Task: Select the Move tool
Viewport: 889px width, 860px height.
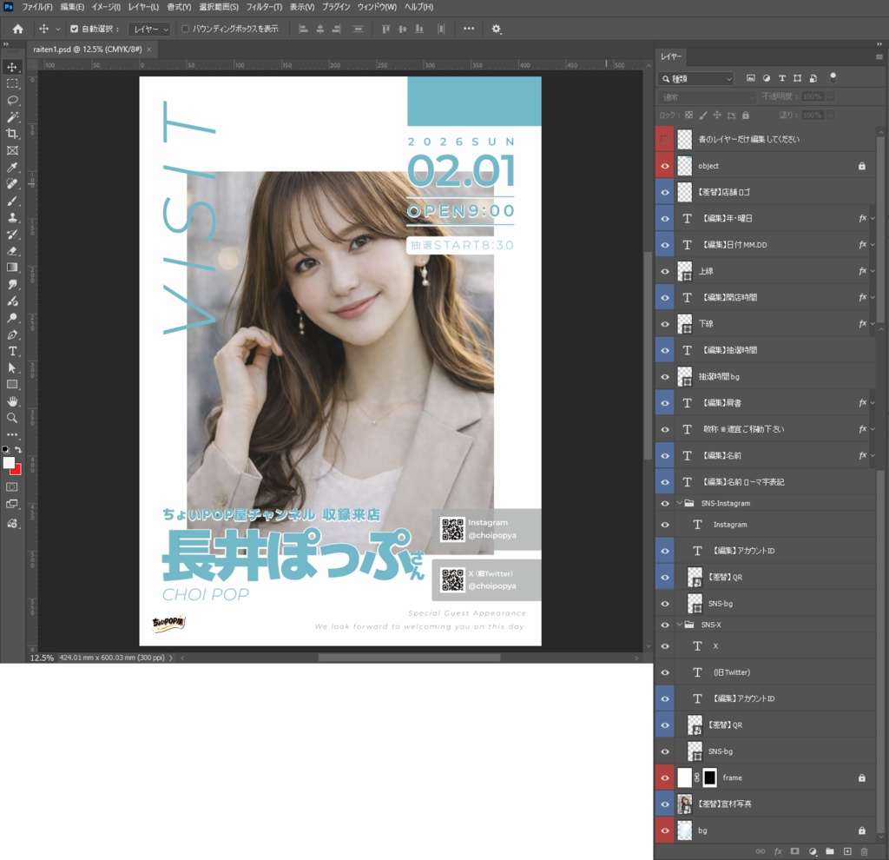Action: (12, 65)
